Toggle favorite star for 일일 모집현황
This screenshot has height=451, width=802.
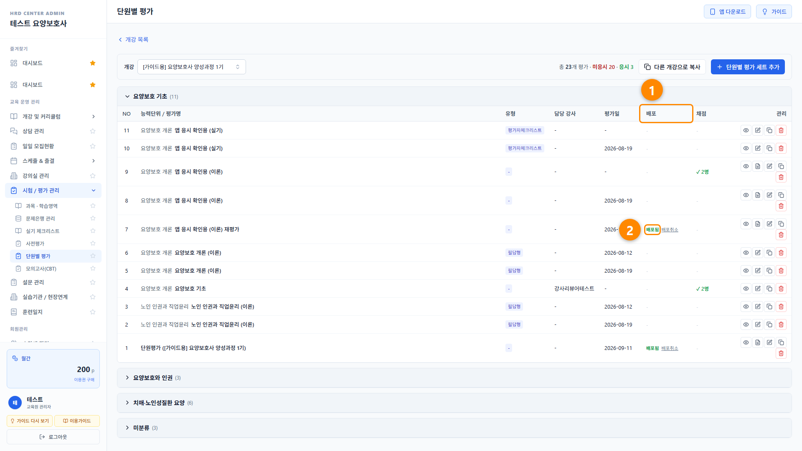pyautogui.click(x=93, y=146)
